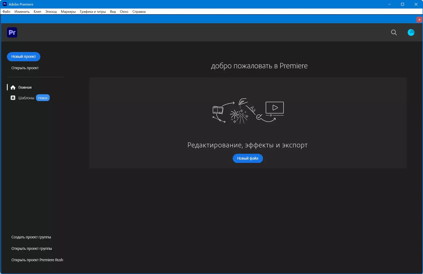
Task: Click Открыть проект link
Action: coord(25,68)
